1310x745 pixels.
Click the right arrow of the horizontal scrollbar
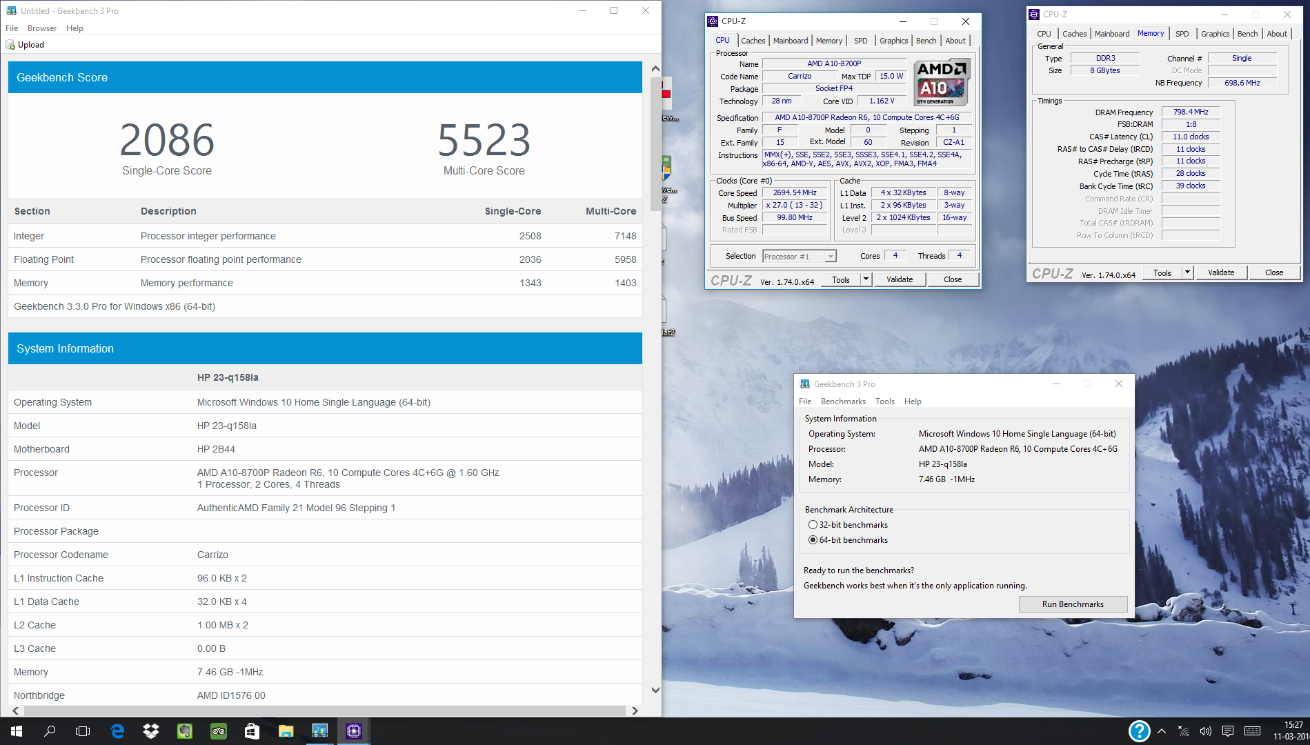[x=635, y=711]
